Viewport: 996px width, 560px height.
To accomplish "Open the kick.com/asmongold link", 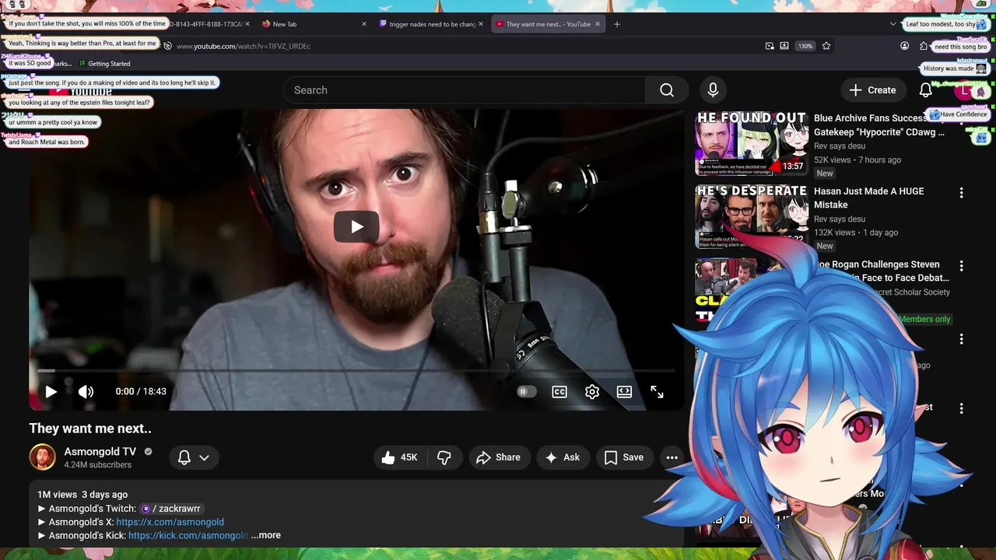I will pos(188,535).
